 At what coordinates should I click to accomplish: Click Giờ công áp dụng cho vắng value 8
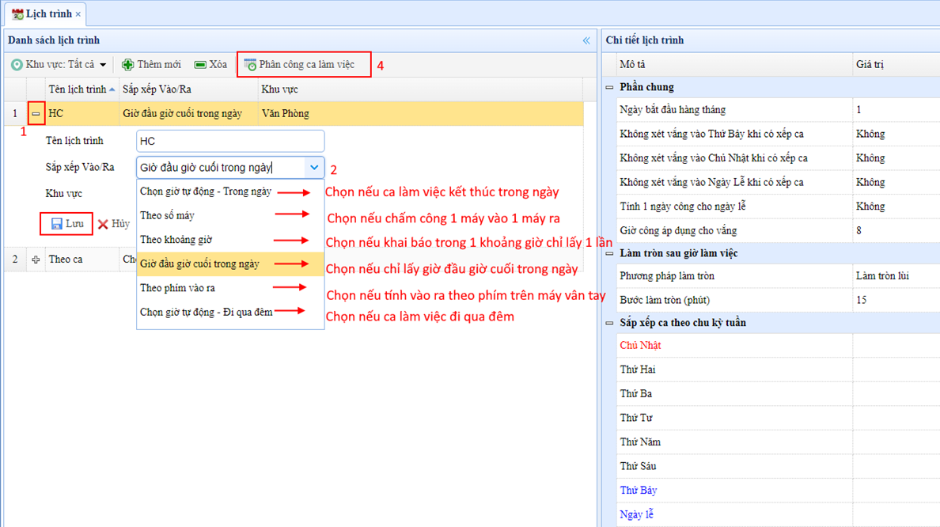click(x=896, y=230)
